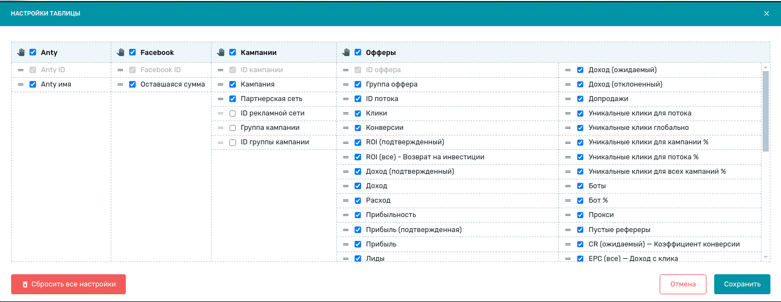Click drag handle beside Прибыльность row
The height and width of the screenshot is (302, 781).
coord(346,215)
